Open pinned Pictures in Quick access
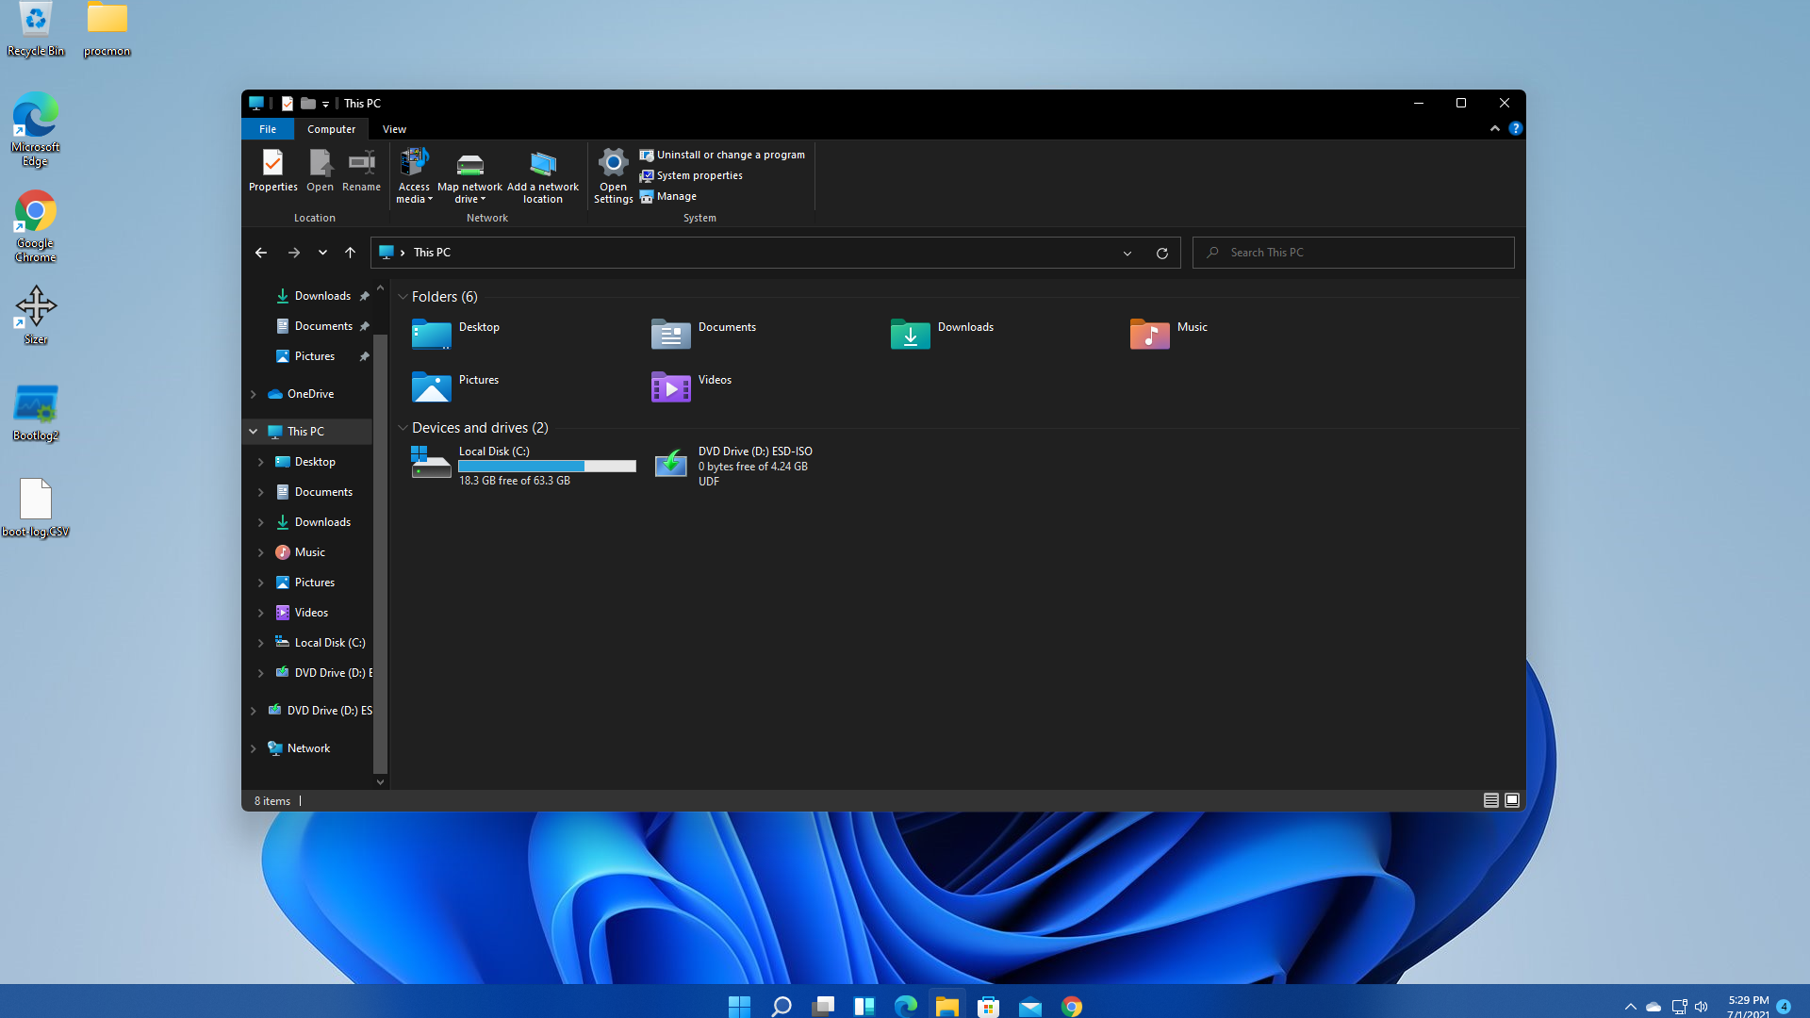Screen dimensions: 1810x1018 click(x=321, y=356)
